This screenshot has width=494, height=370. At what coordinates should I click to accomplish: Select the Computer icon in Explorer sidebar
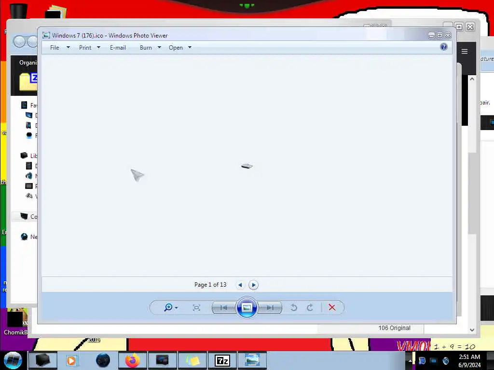pos(24,216)
